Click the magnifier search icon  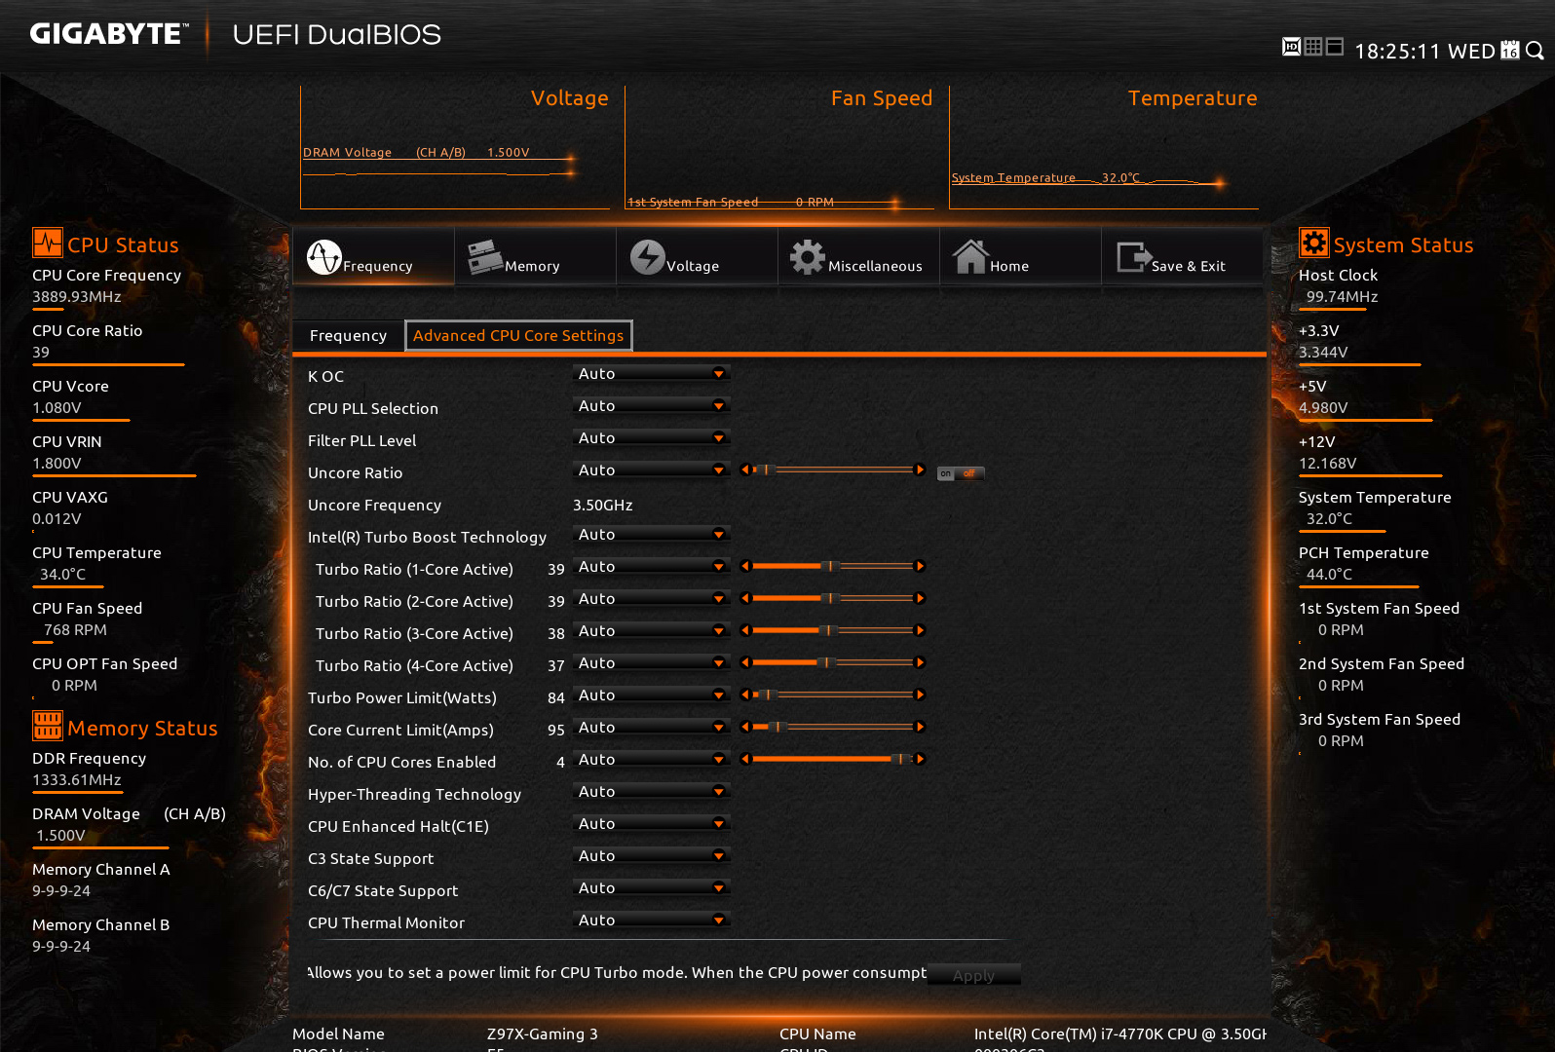(x=1535, y=50)
